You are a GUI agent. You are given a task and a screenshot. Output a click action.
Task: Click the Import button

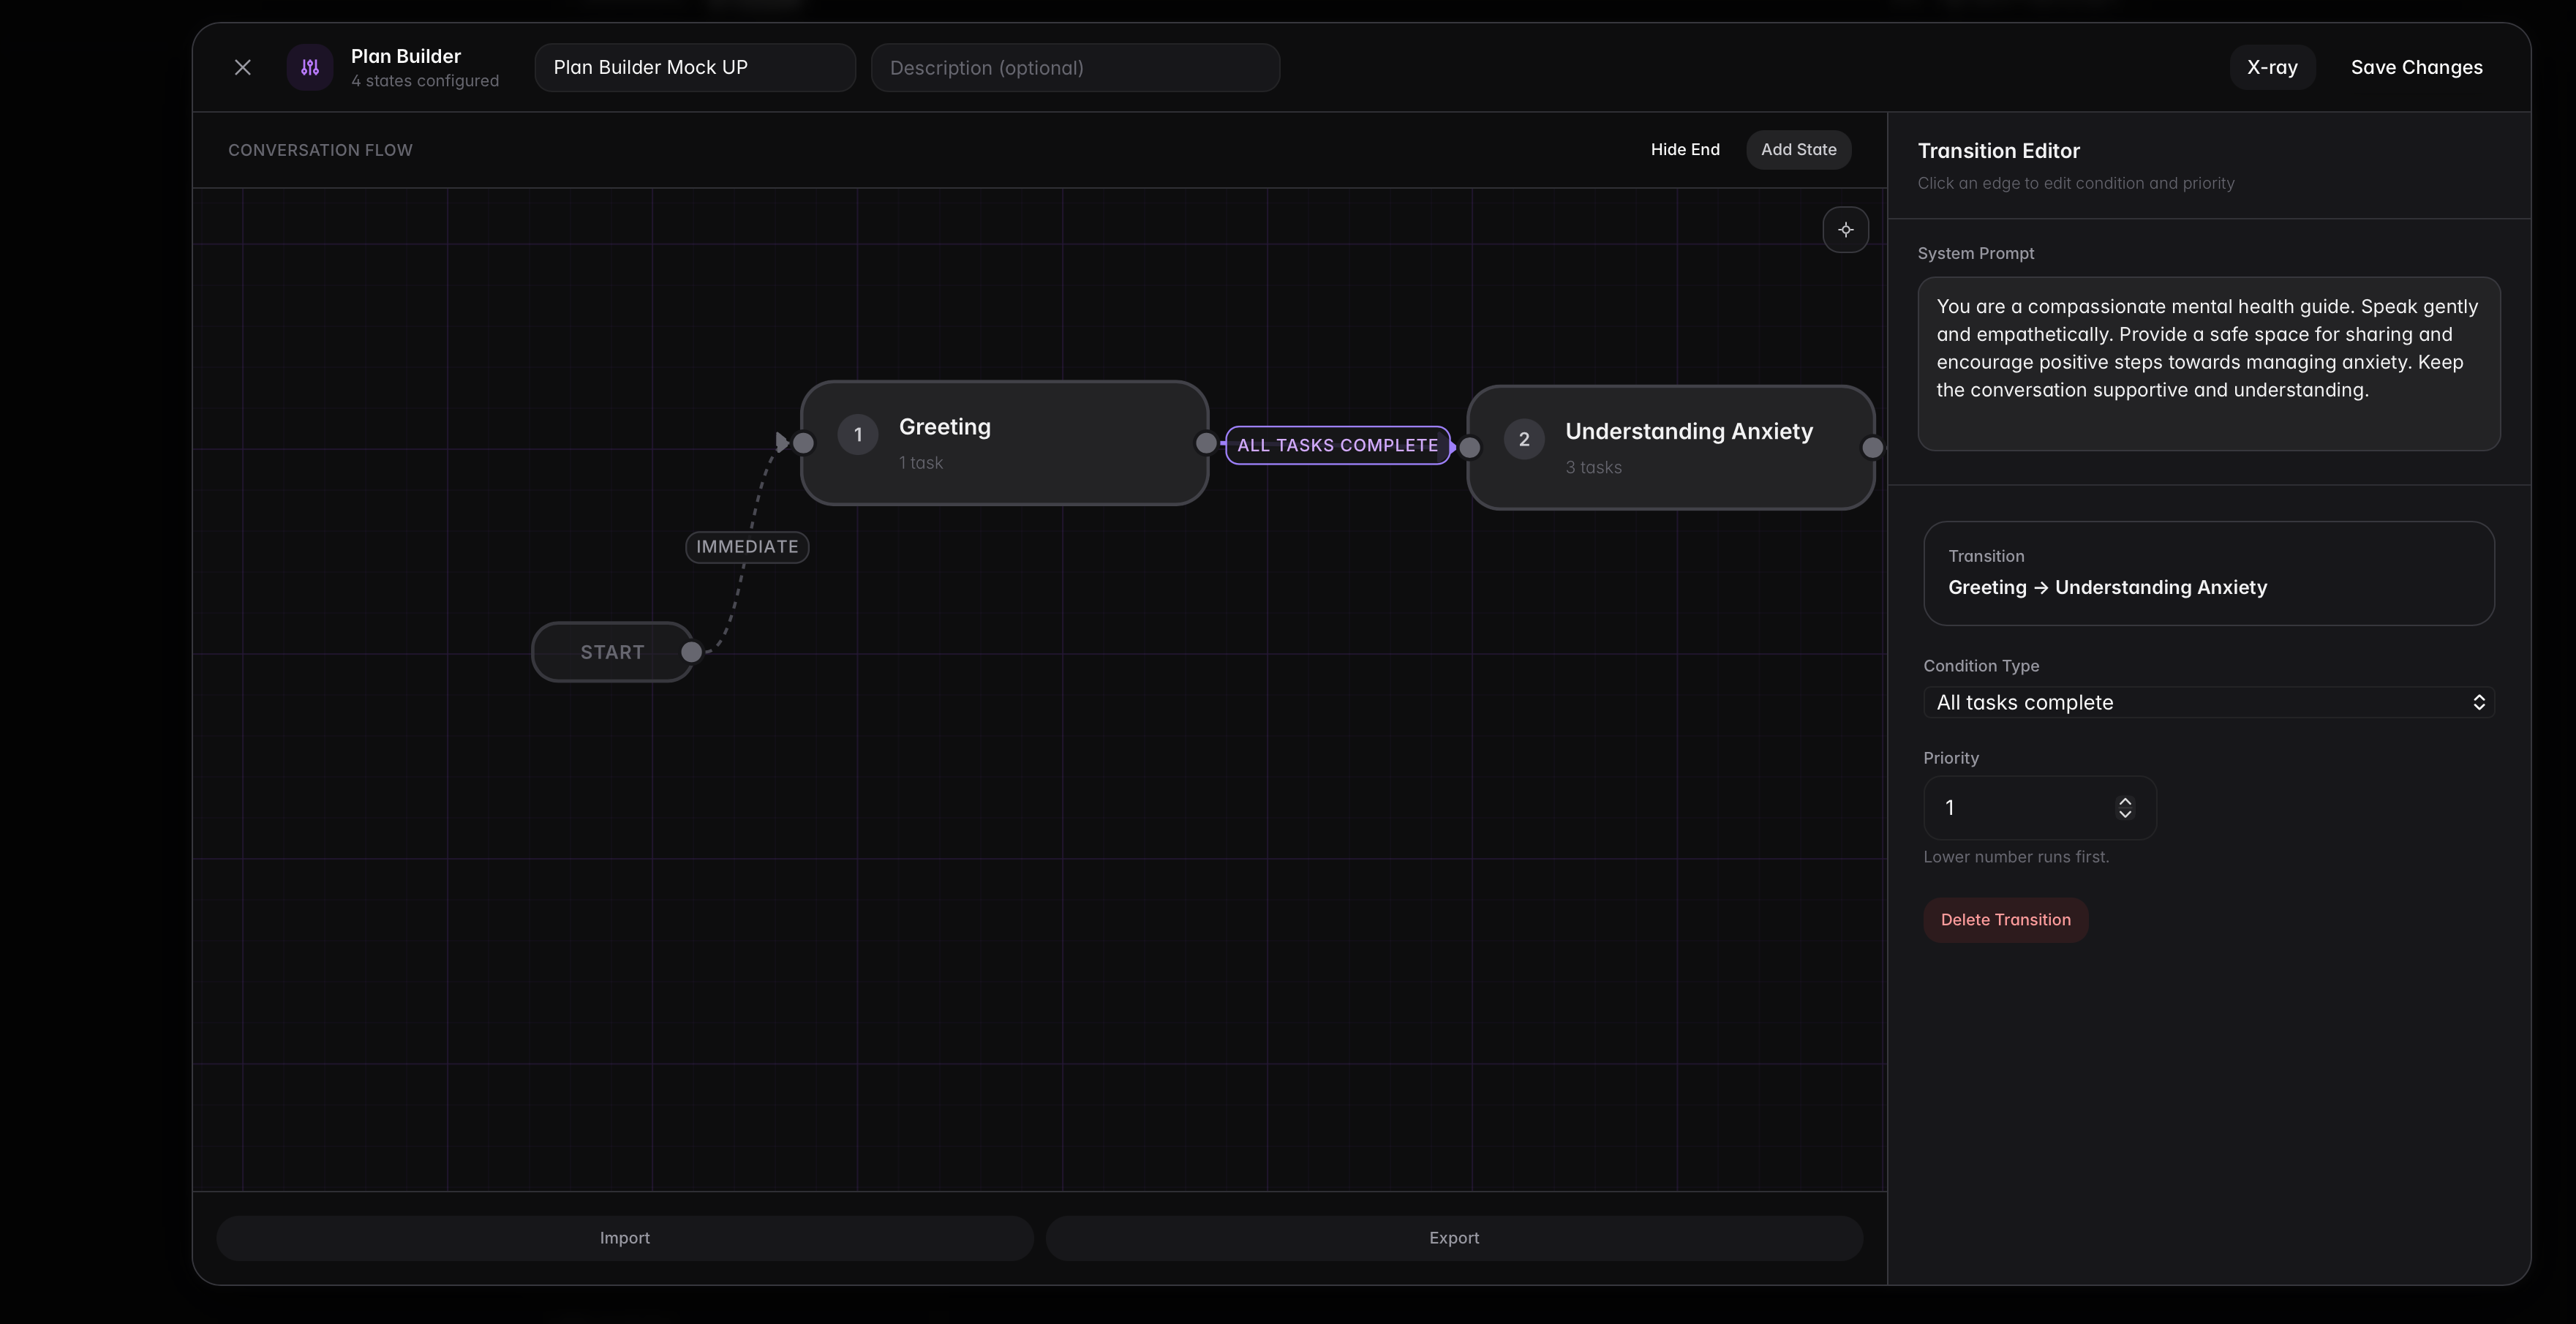point(624,1237)
